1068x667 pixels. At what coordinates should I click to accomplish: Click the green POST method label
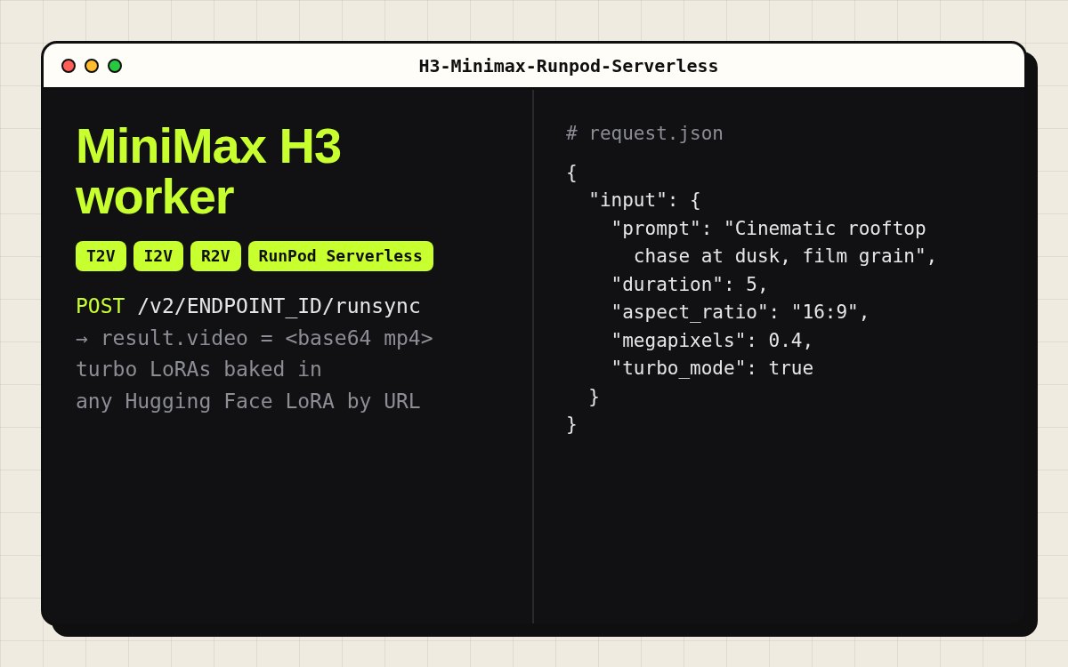tap(100, 306)
